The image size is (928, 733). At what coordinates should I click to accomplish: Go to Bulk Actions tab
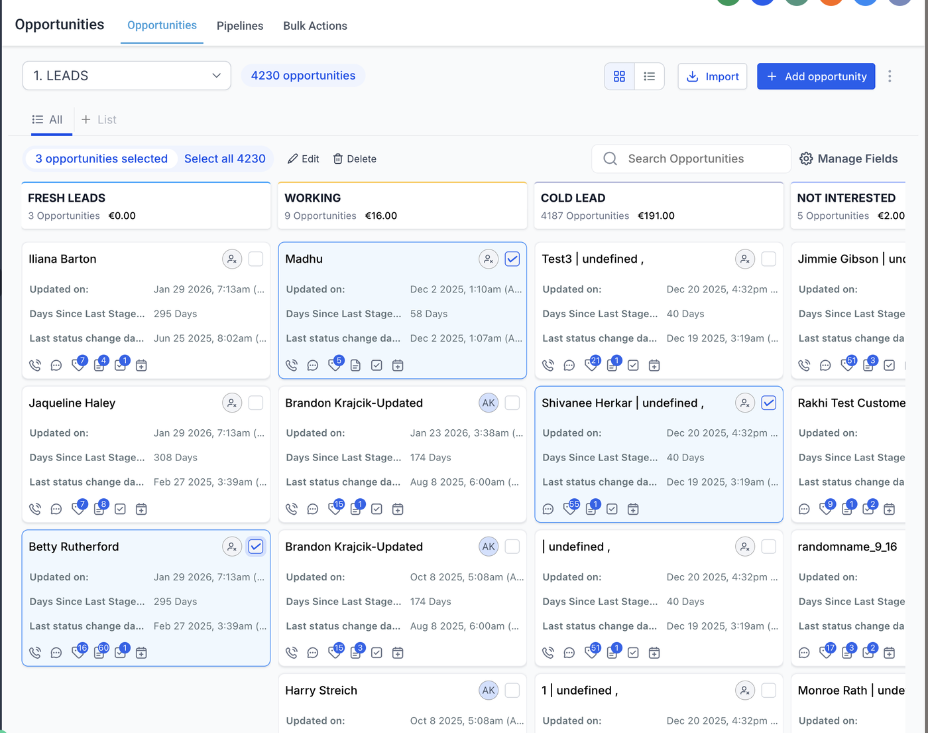tap(315, 26)
